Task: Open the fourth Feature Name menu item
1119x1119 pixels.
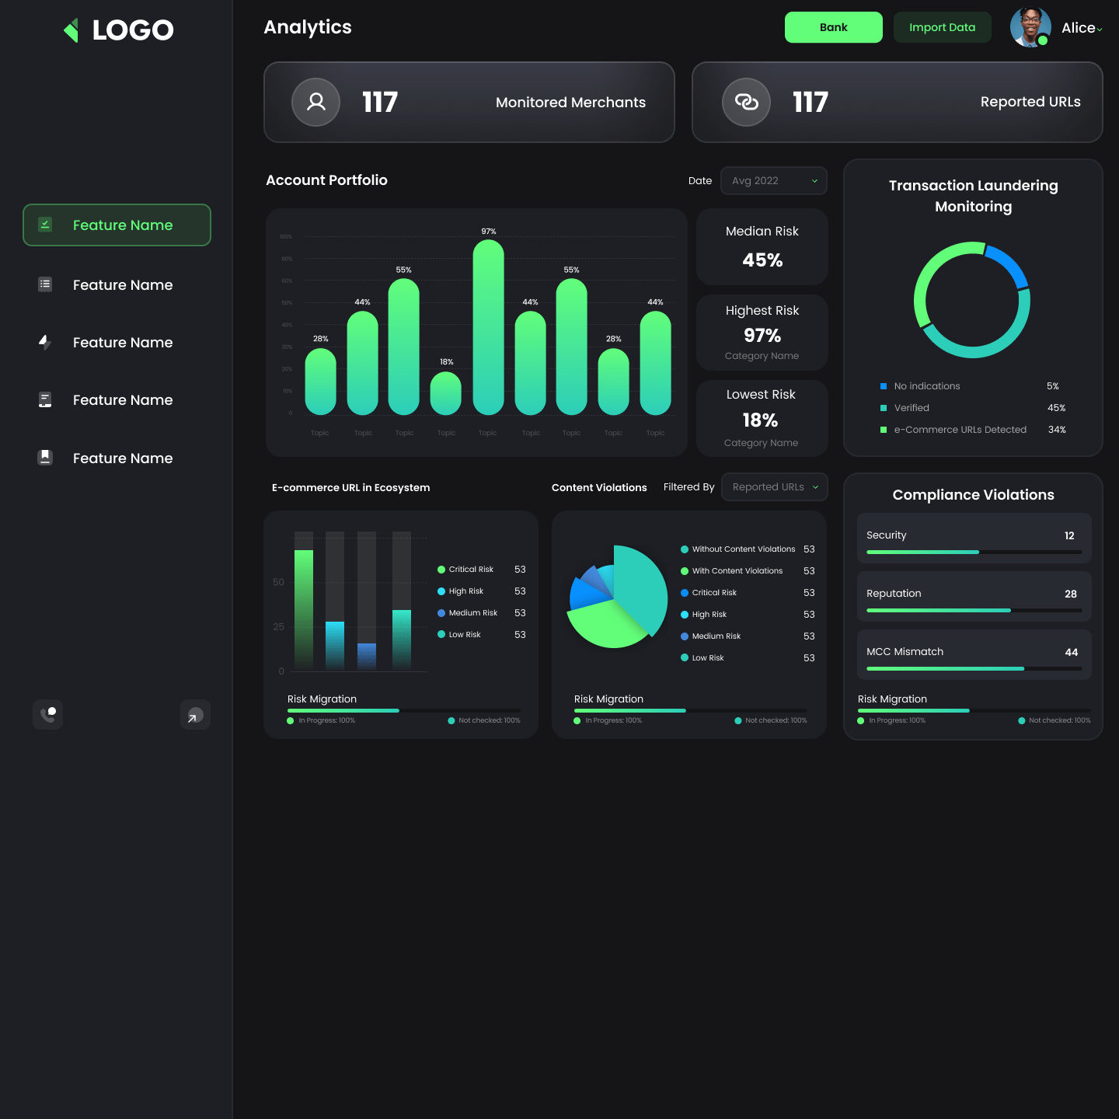Action: tap(122, 400)
